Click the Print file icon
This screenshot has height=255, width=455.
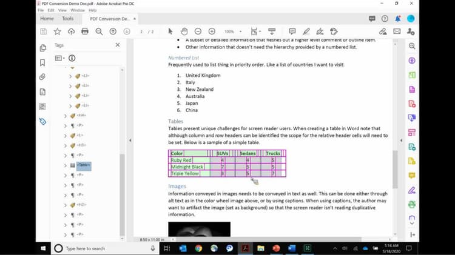[85, 31]
